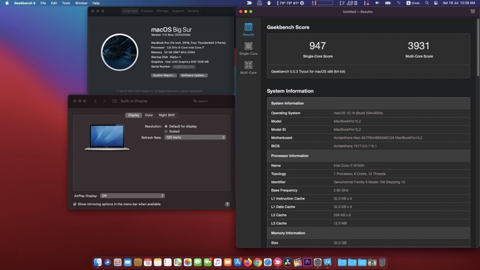The height and width of the screenshot is (270, 480).
Task: Click System Report button
Action: 164,75
